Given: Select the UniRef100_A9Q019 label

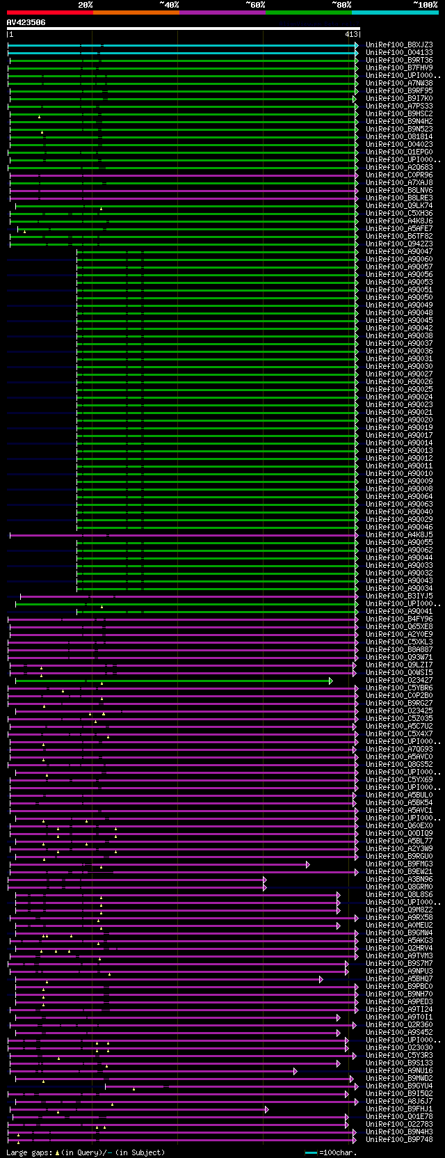Looking at the screenshot, I should pos(399,427).
